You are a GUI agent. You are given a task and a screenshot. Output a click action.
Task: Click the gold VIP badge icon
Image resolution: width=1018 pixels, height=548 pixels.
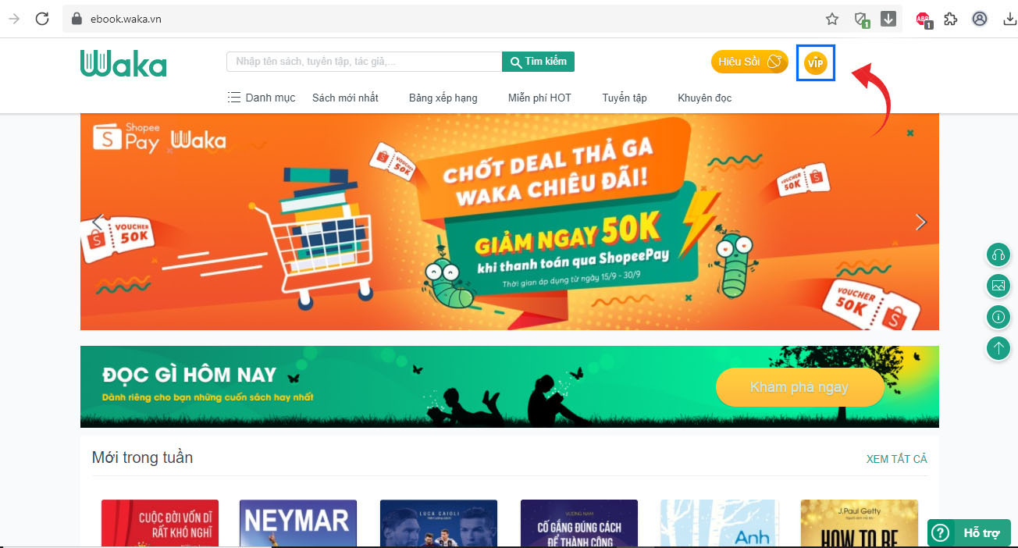click(x=816, y=62)
